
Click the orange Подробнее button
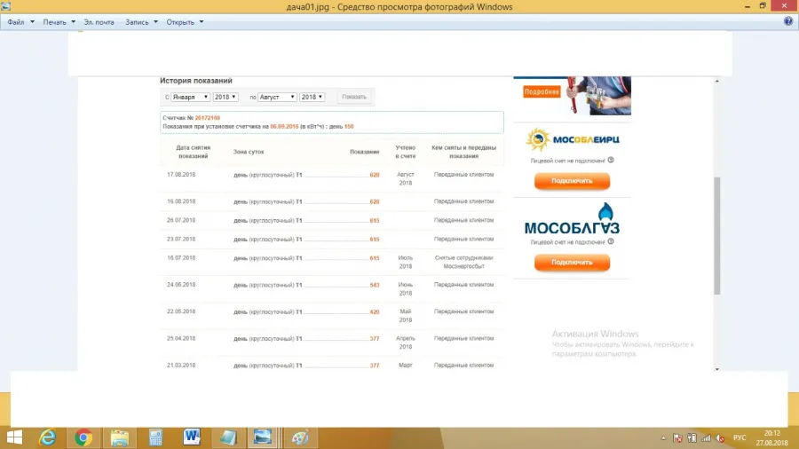point(542,91)
